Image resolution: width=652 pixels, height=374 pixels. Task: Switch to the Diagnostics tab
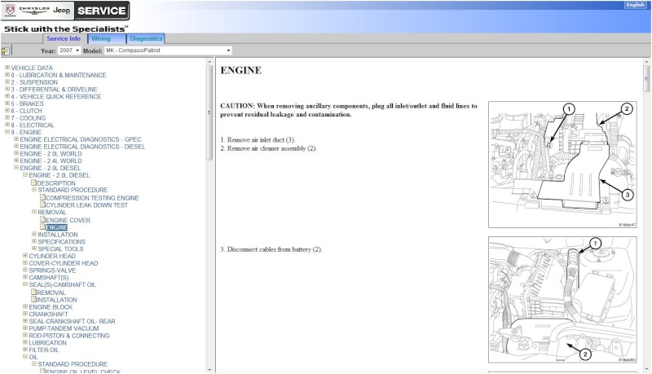point(146,38)
